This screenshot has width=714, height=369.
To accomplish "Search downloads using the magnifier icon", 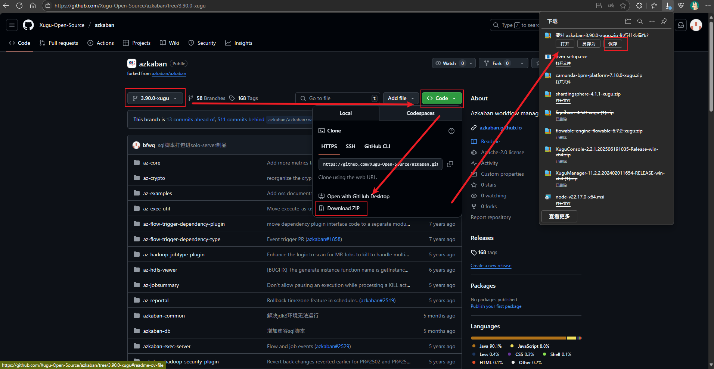I will 640,21.
